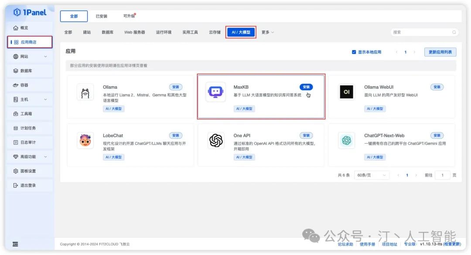This screenshot has width=471, height=255.
Task: Select the 运行环境 category filter
Action: [164, 32]
